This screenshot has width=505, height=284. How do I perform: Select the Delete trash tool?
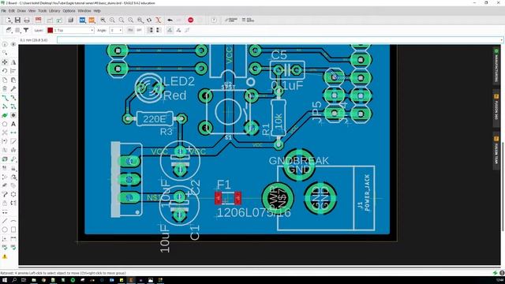pyautogui.click(x=5, y=88)
